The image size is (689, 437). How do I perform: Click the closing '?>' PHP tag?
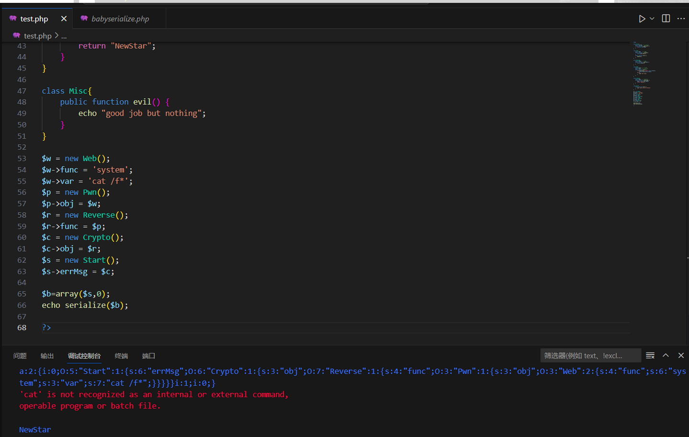point(46,328)
